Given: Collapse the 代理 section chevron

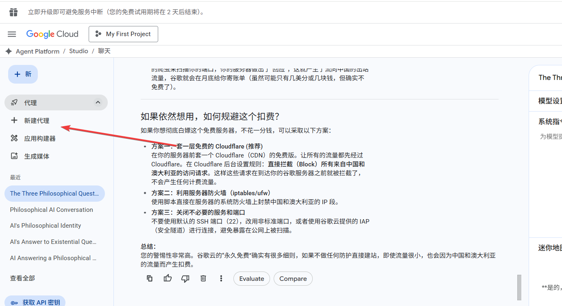Looking at the screenshot, I should 98,103.
